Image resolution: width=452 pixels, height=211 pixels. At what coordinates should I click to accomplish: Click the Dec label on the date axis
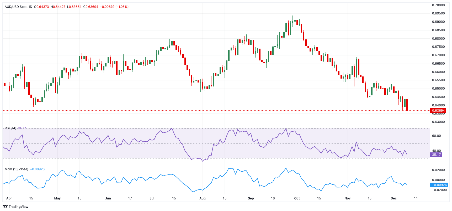[393, 198]
